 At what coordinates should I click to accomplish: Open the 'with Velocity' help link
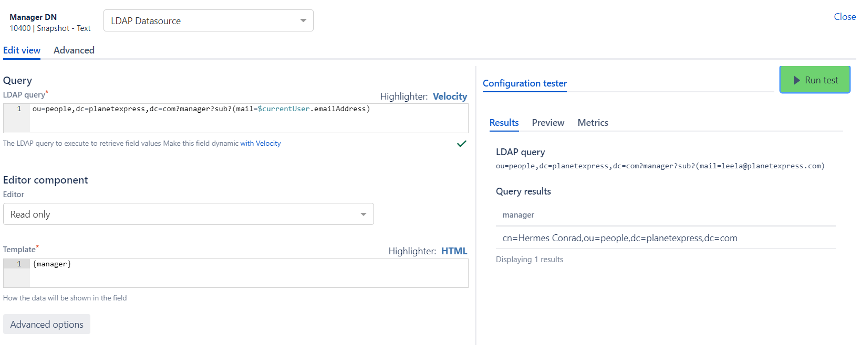261,144
